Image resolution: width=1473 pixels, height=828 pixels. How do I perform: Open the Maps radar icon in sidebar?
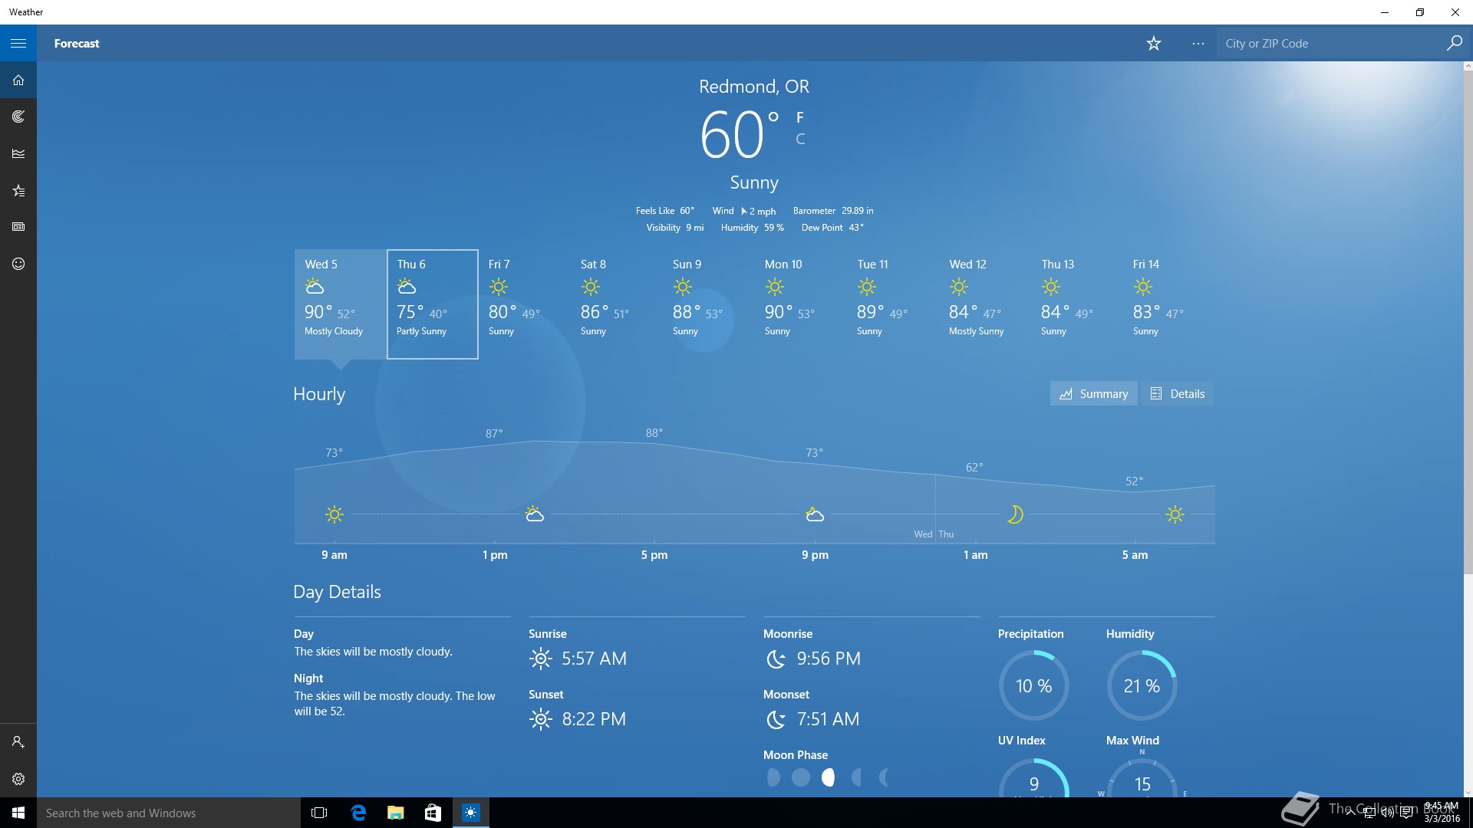click(18, 117)
